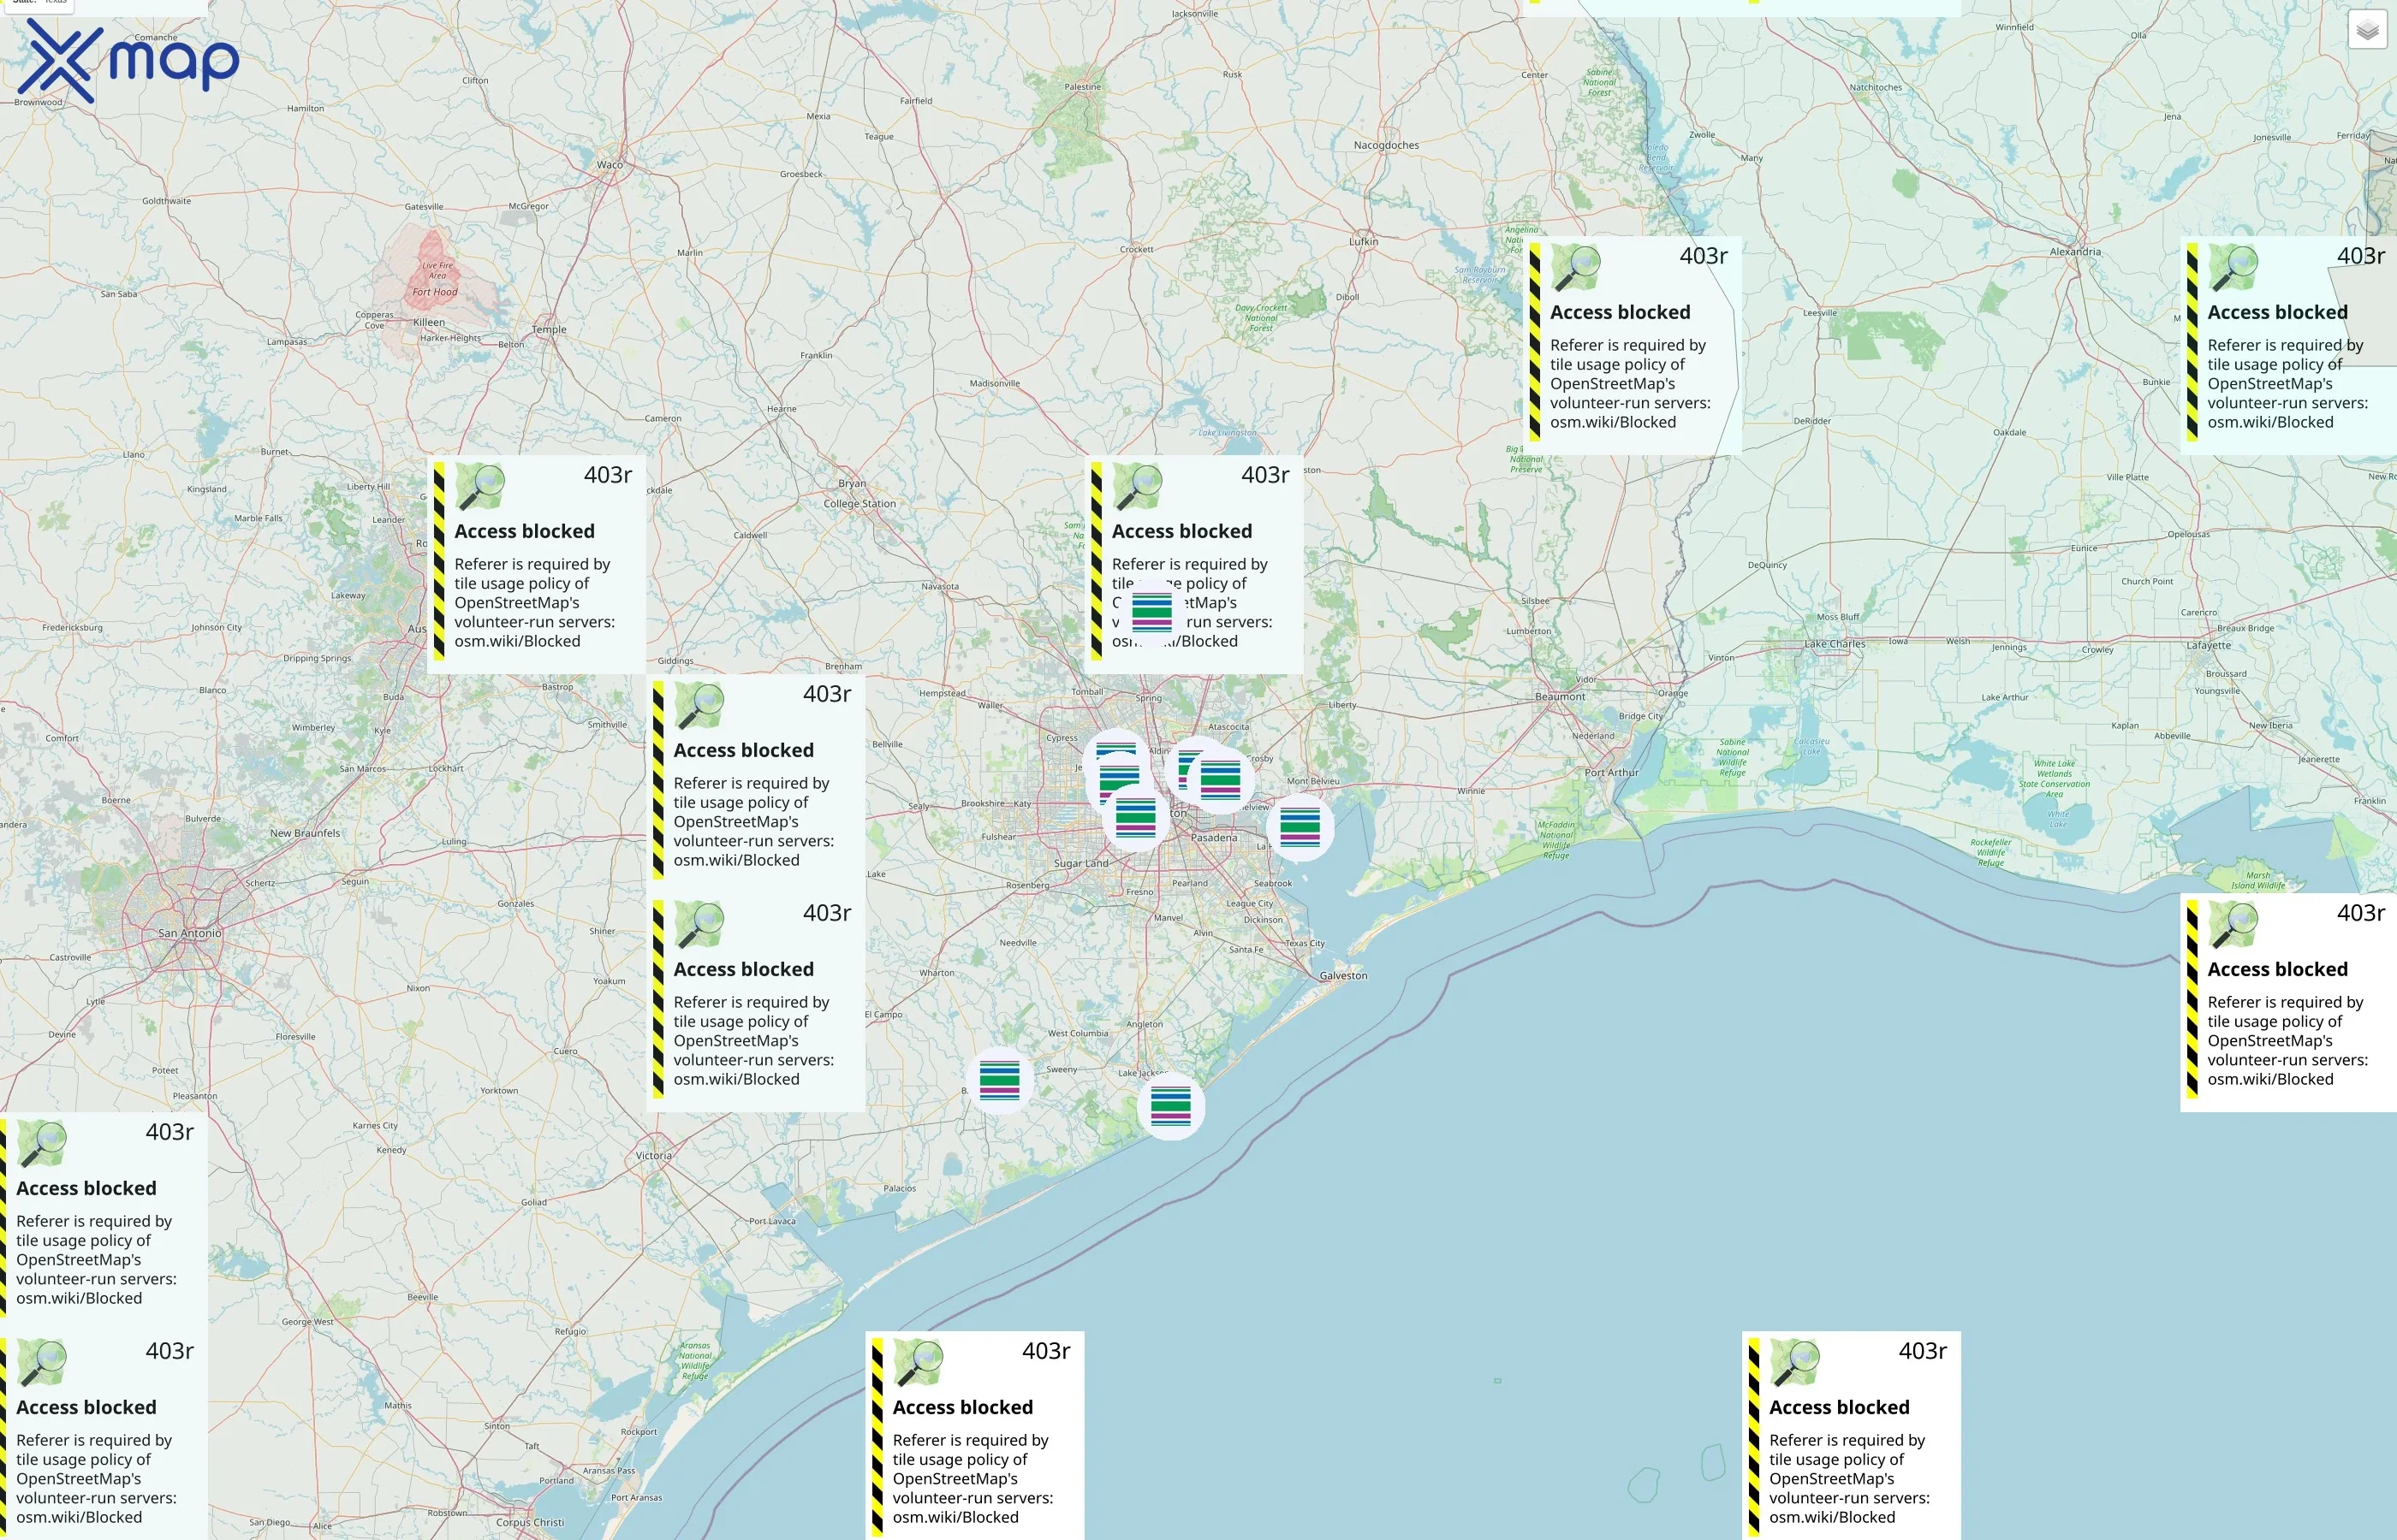Image resolution: width=2397 pixels, height=1540 pixels.
Task: Click the xmap logo
Action: 128,61
